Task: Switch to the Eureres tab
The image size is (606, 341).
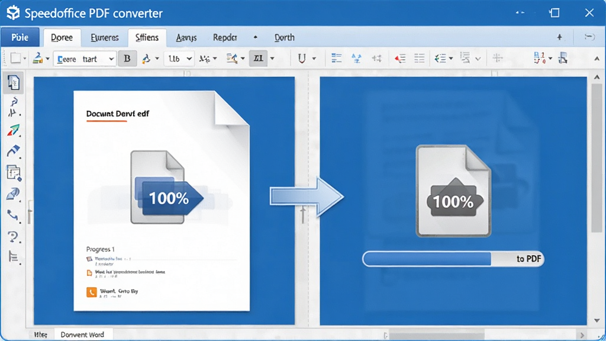Action: coord(104,37)
